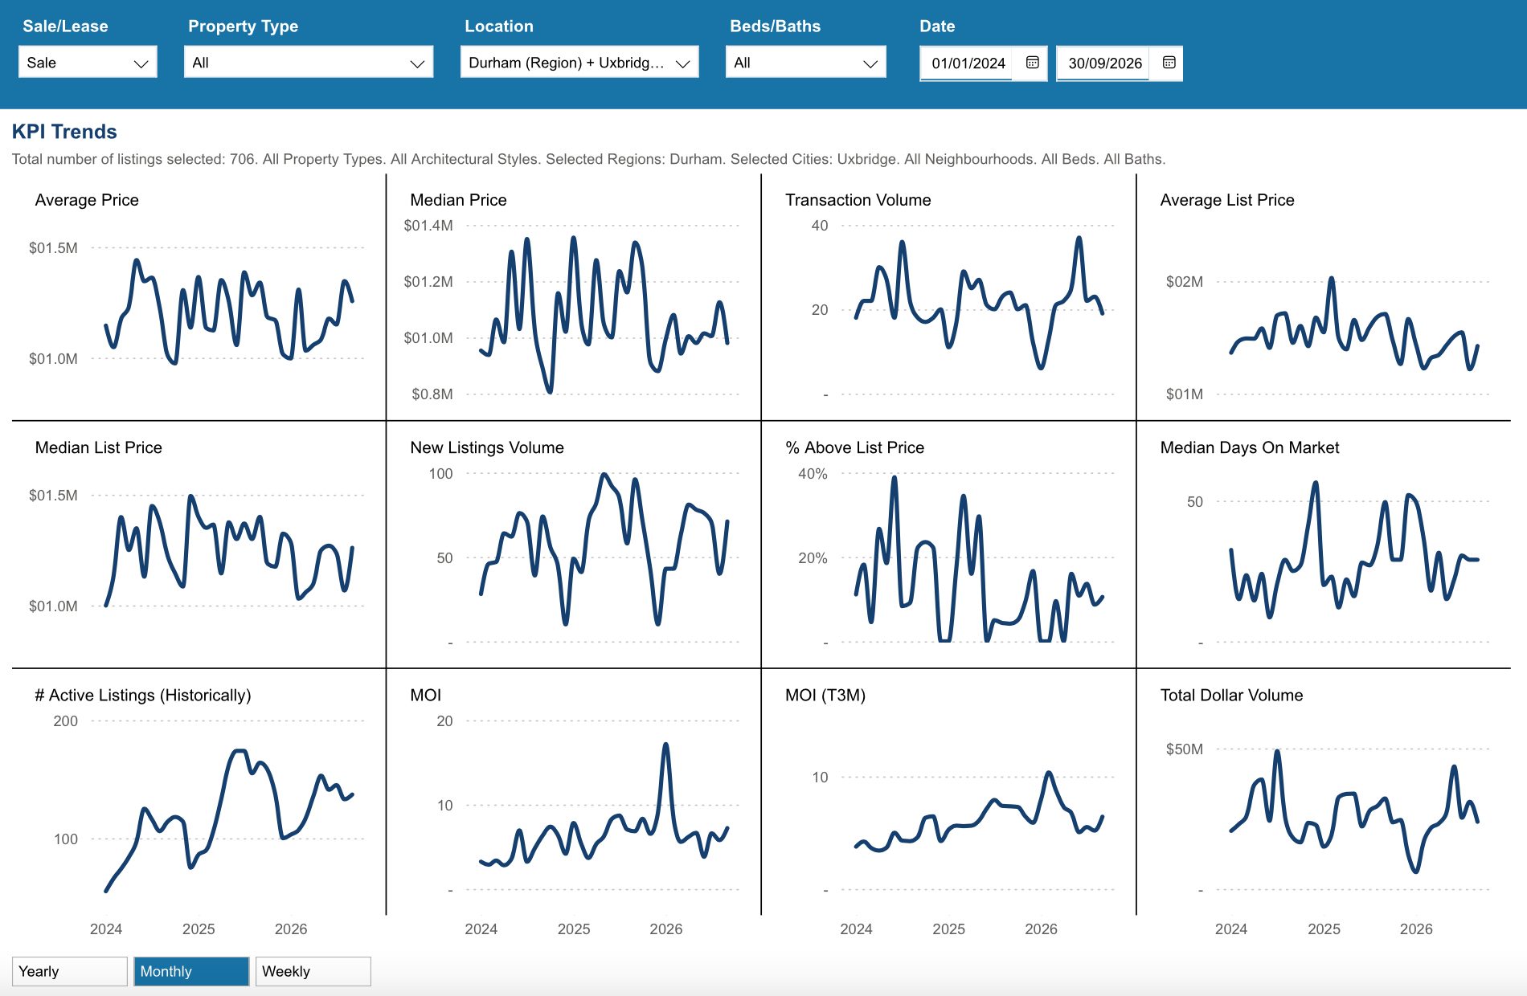1527x996 pixels.
Task: Open the start date calendar picker icon
Action: point(1033,63)
